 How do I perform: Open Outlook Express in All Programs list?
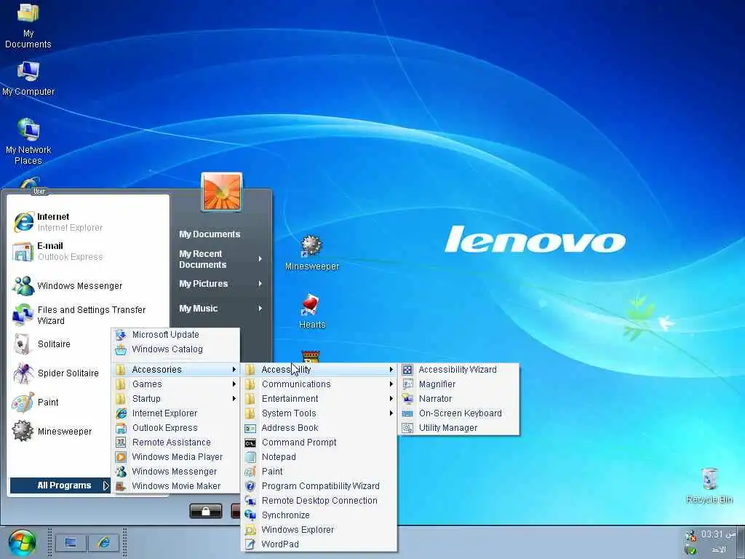click(x=176, y=428)
